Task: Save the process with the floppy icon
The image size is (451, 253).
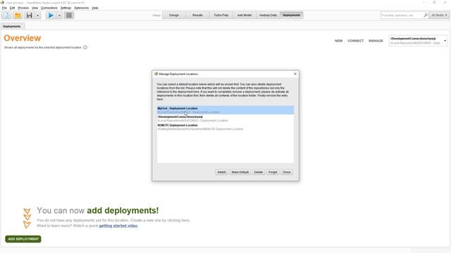Action: [x=29, y=15]
